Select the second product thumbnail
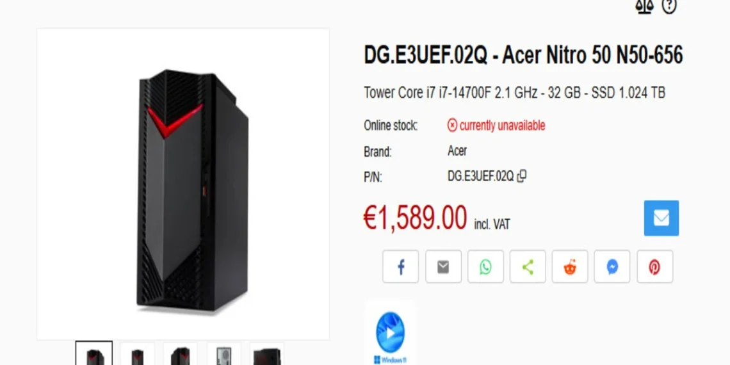 pos(137,354)
